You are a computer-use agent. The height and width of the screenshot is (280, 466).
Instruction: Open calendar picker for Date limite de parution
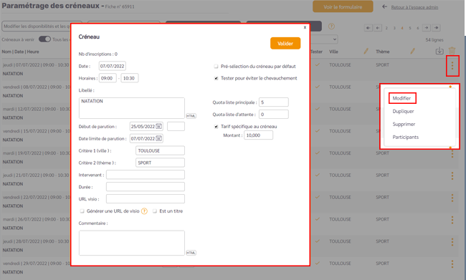159,139
